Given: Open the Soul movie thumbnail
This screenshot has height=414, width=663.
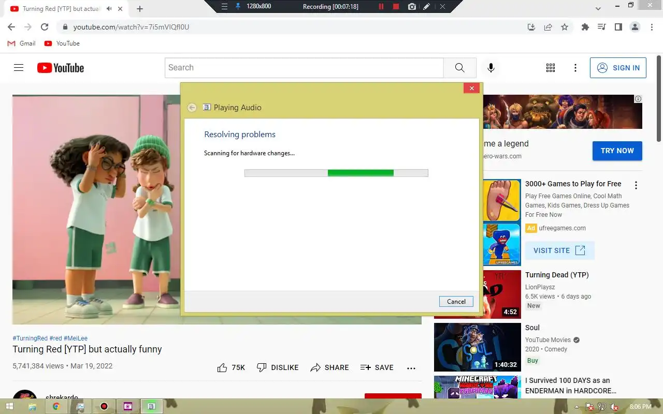Looking at the screenshot, I should (478, 347).
